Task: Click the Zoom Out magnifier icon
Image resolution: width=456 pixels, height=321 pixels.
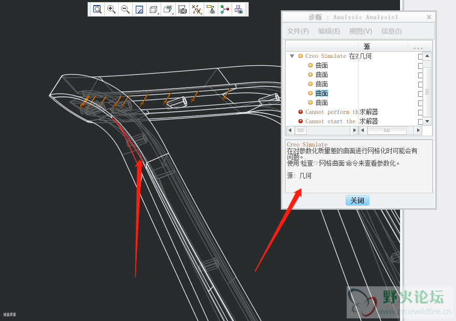Action: (125, 9)
